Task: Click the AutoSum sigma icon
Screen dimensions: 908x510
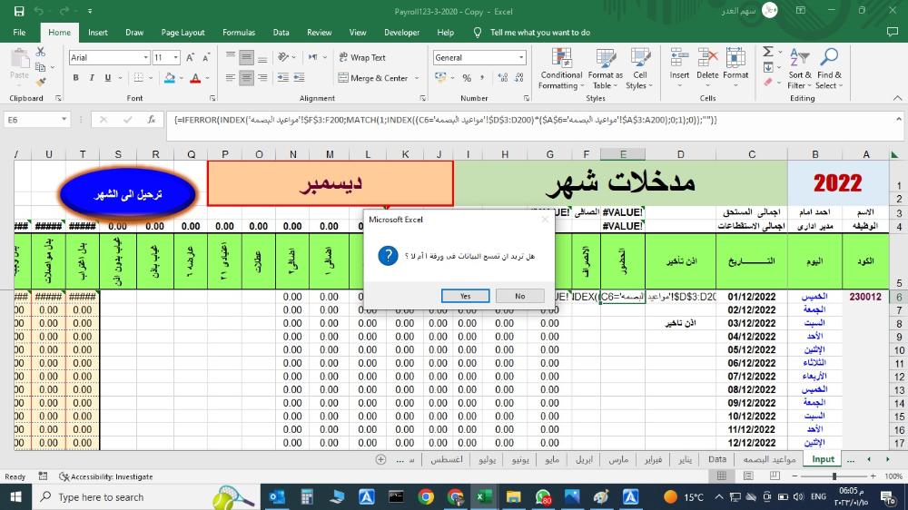Action: point(768,52)
